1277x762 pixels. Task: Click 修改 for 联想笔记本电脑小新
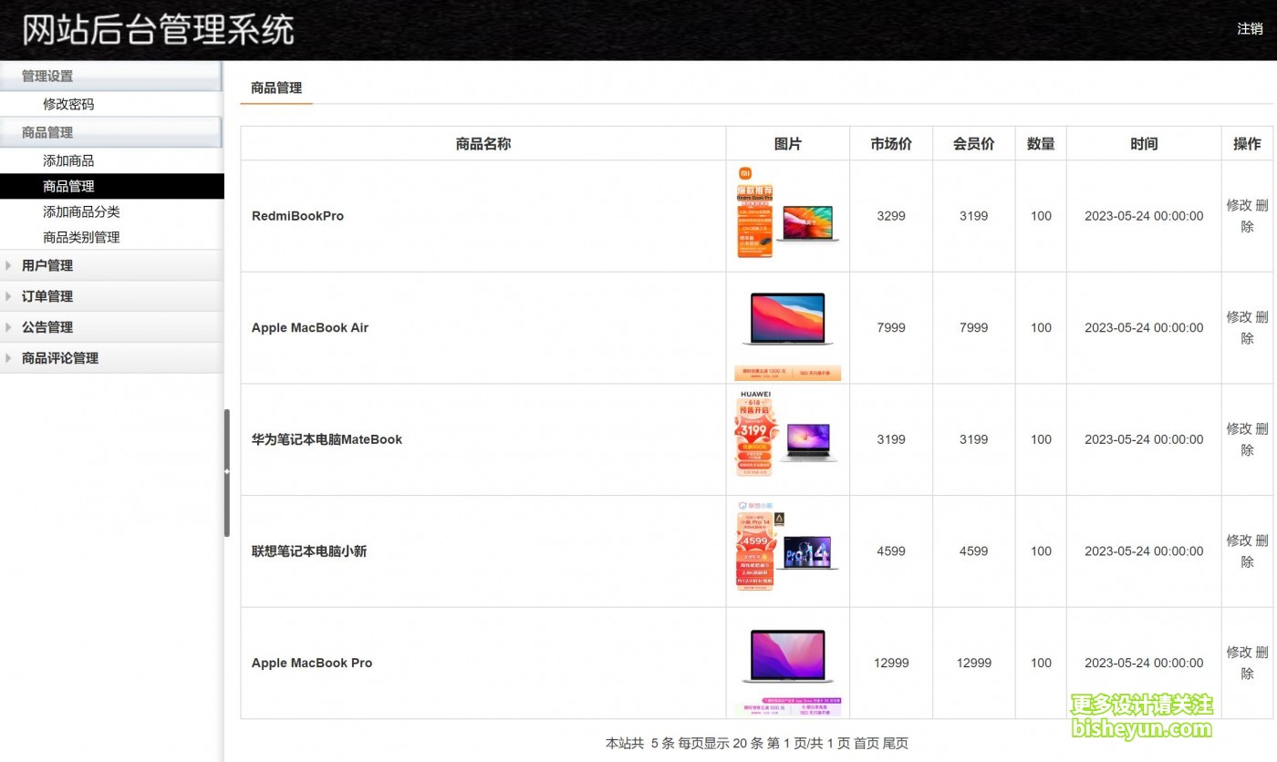tap(1240, 541)
